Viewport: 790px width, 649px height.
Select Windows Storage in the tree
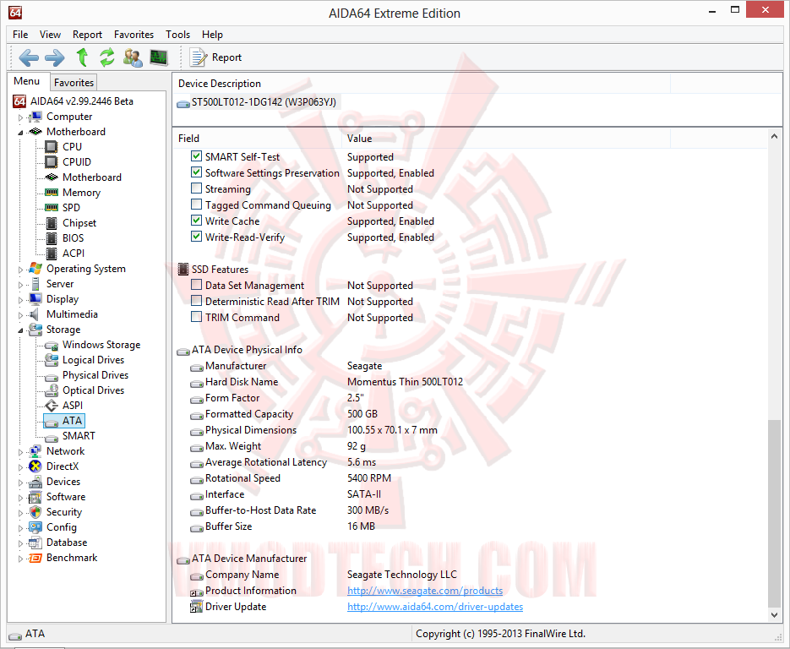click(101, 345)
